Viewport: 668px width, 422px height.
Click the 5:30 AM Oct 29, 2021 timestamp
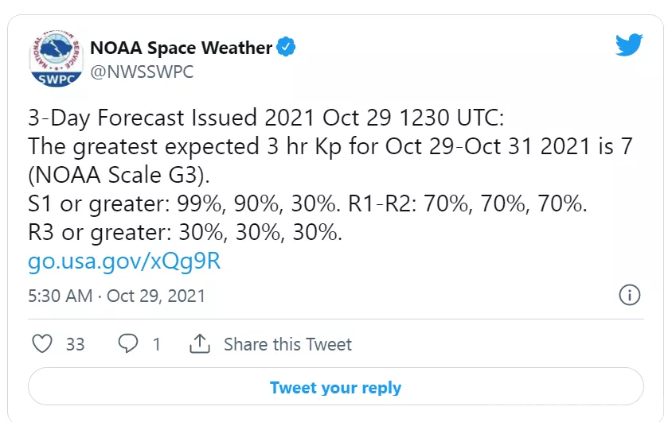click(x=116, y=296)
